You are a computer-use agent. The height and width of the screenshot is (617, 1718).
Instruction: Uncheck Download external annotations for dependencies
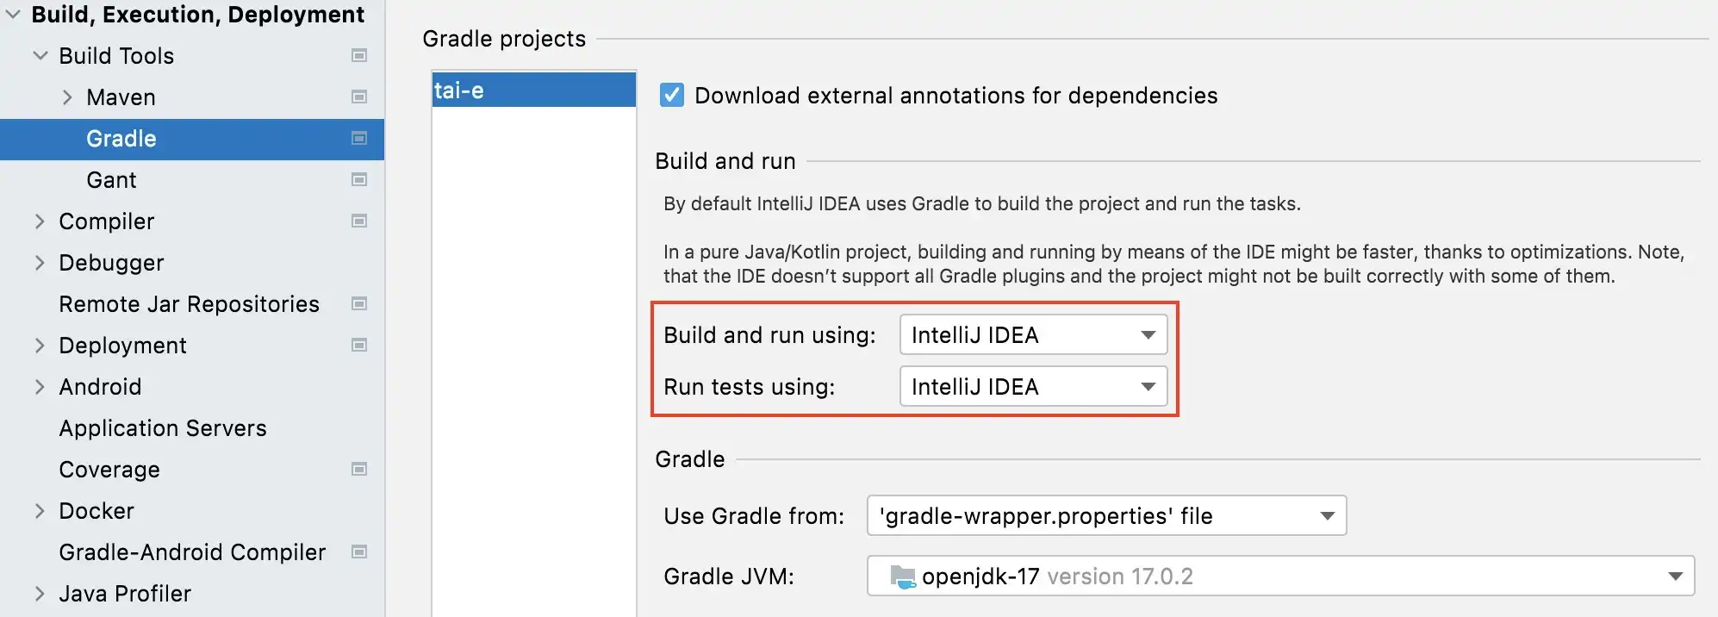click(x=672, y=95)
